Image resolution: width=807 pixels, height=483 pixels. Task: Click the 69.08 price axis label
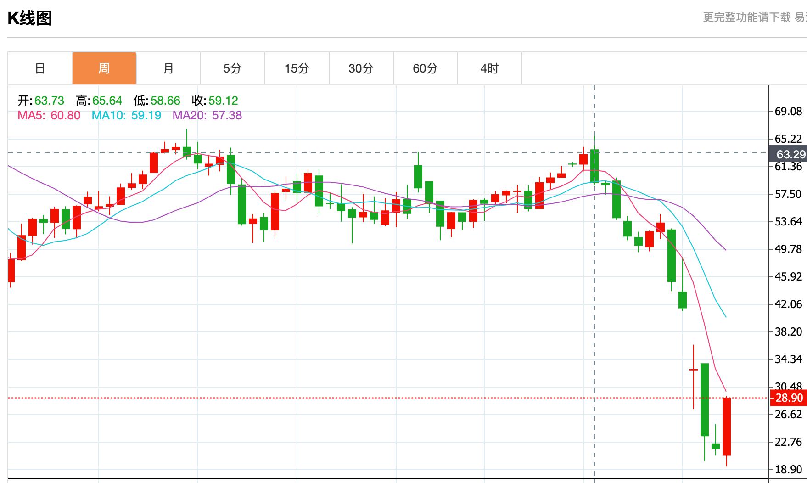788,112
